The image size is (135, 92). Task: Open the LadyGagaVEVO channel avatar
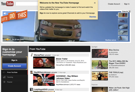coord(31,90)
